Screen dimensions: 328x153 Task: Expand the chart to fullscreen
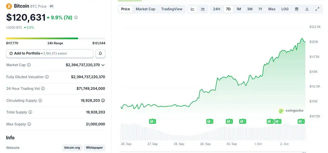[x=317, y=9]
